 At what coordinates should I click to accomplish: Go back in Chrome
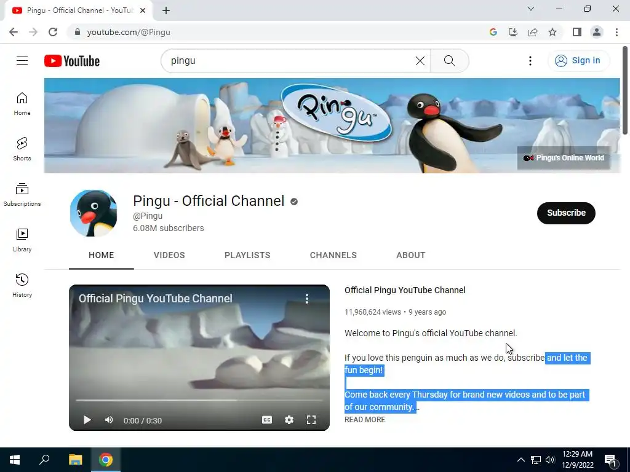pyautogui.click(x=14, y=32)
